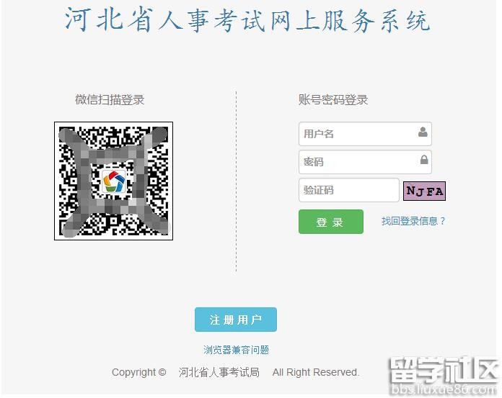Open the 浏览器兼容问题 link

coord(236,350)
